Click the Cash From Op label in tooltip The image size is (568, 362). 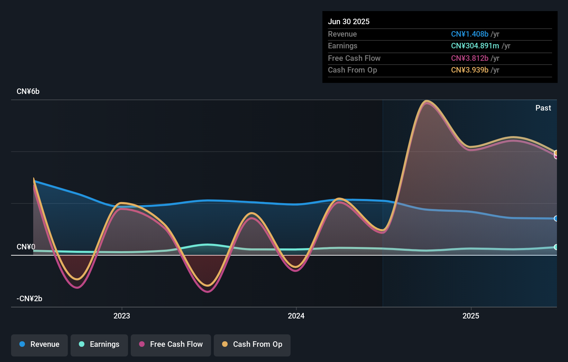pyautogui.click(x=352, y=70)
